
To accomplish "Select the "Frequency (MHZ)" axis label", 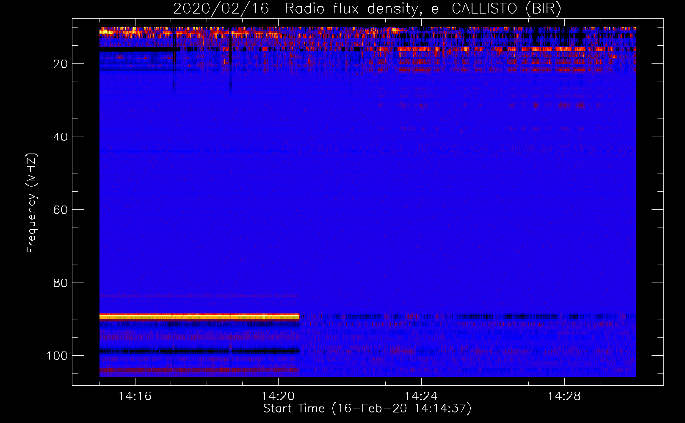I will coord(32,203).
